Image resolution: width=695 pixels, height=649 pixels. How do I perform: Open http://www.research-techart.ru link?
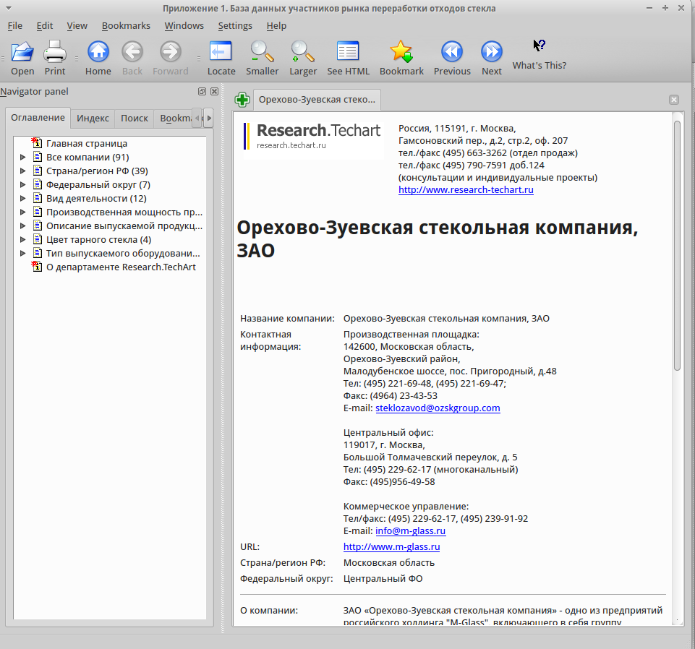tap(466, 189)
